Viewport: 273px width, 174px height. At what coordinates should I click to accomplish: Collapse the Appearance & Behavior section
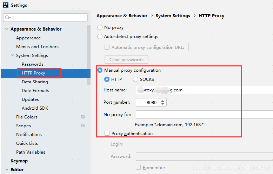click(7, 29)
